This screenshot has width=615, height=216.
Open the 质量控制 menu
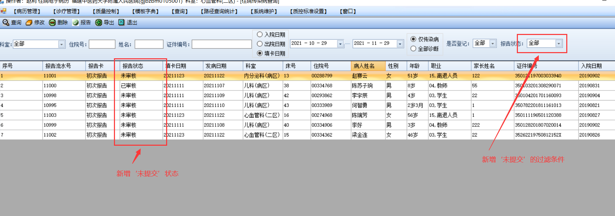click(106, 11)
